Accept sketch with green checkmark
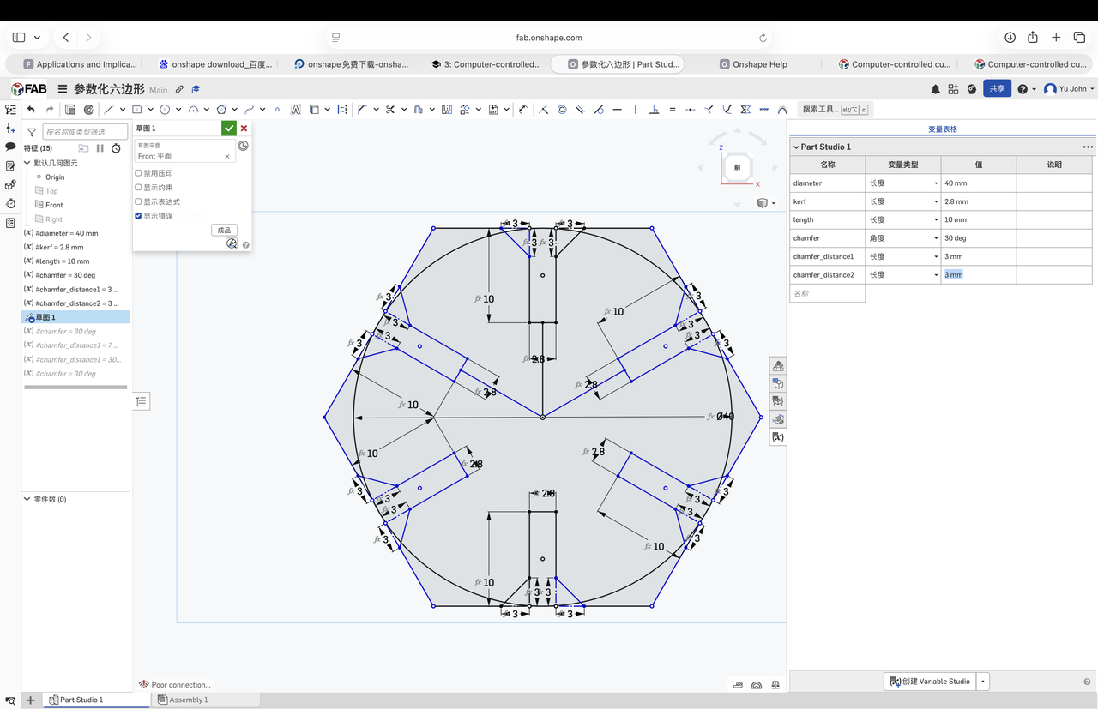Image resolution: width=1098 pixels, height=709 pixels. pyautogui.click(x=228, y=129)
